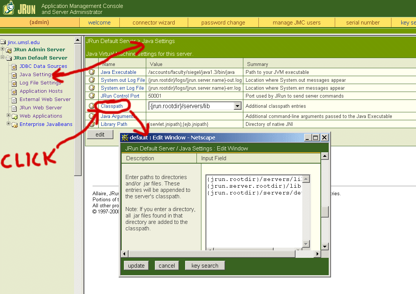416x294 pixels.
Task: Click the JRun logo icon in header
Action: [9, 8]
